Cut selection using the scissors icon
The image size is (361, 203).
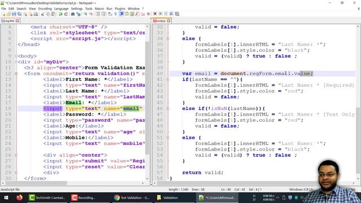tap(43, 14)
